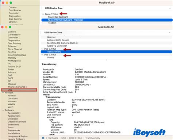Open Parallel SCSI in sidebar
The height and width of the screenshot is (140, 173).
14,67
